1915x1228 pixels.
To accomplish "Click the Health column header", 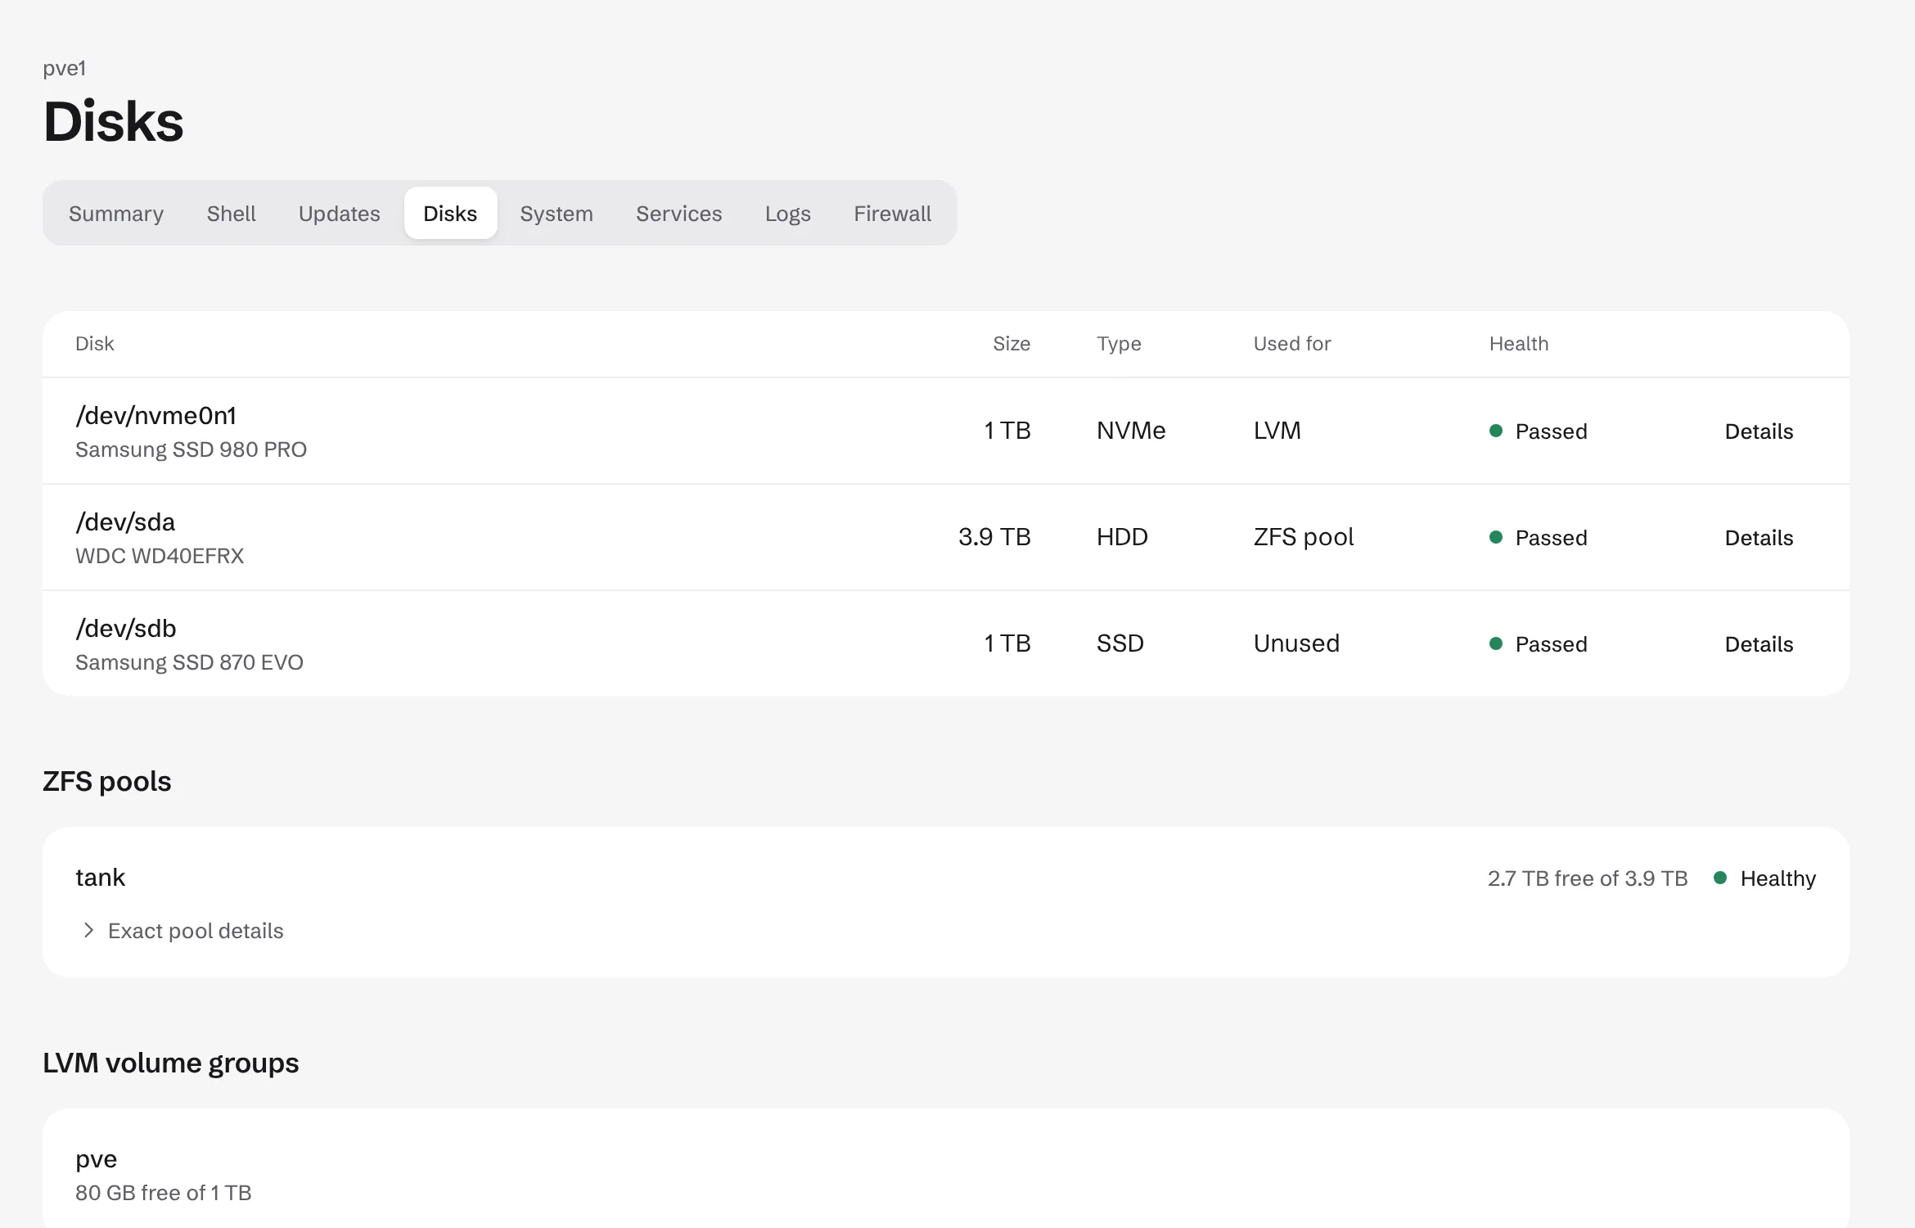I will [1519, 344].
